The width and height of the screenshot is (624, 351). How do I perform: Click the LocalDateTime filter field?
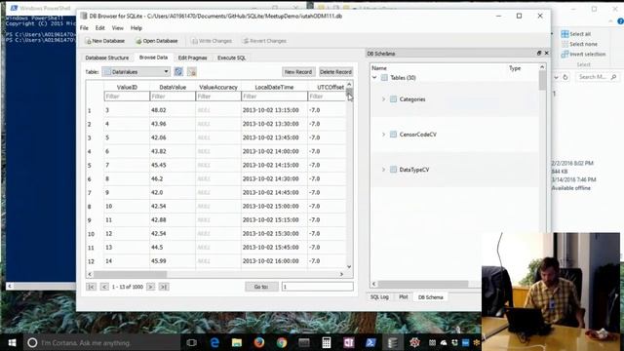tap(274, 97)
